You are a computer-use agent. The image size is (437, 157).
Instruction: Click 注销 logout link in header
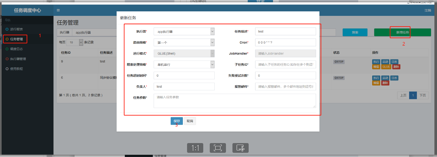click(x=428, y=10)
